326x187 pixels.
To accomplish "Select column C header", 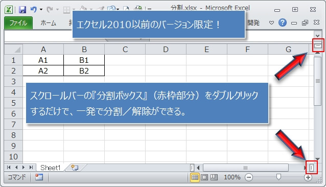I will point(125,50).
